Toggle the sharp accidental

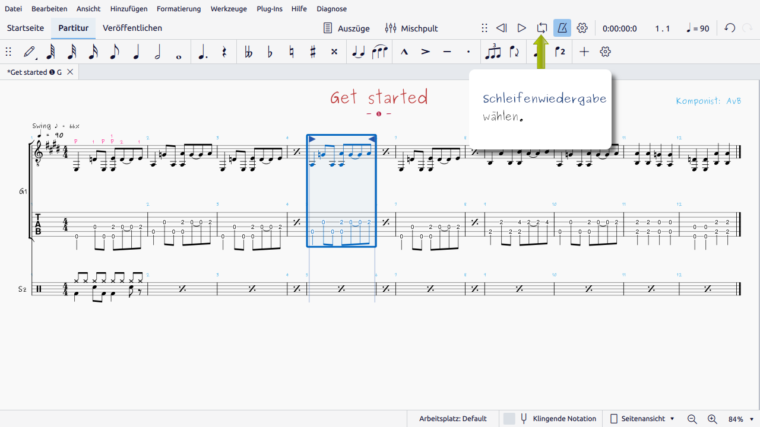[x=312, y=52]
